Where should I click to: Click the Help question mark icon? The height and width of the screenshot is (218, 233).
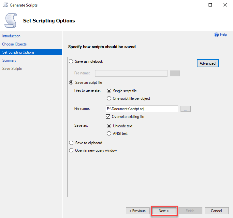coord(216,35)
